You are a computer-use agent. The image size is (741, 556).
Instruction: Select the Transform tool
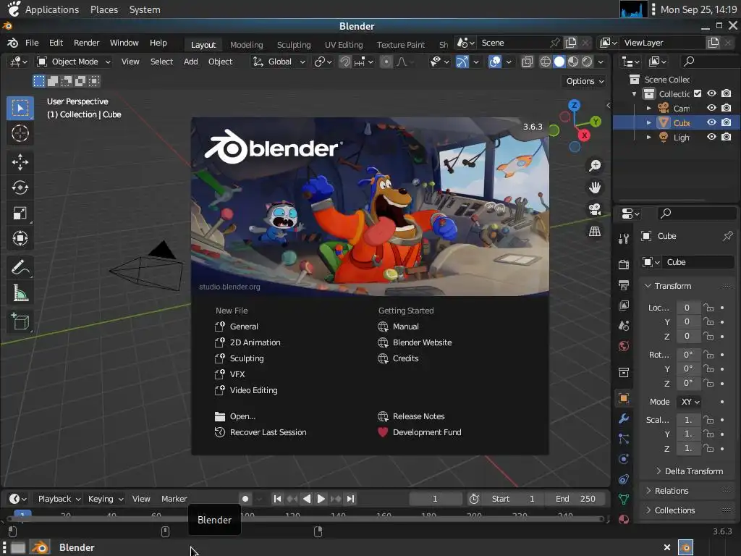20,238
